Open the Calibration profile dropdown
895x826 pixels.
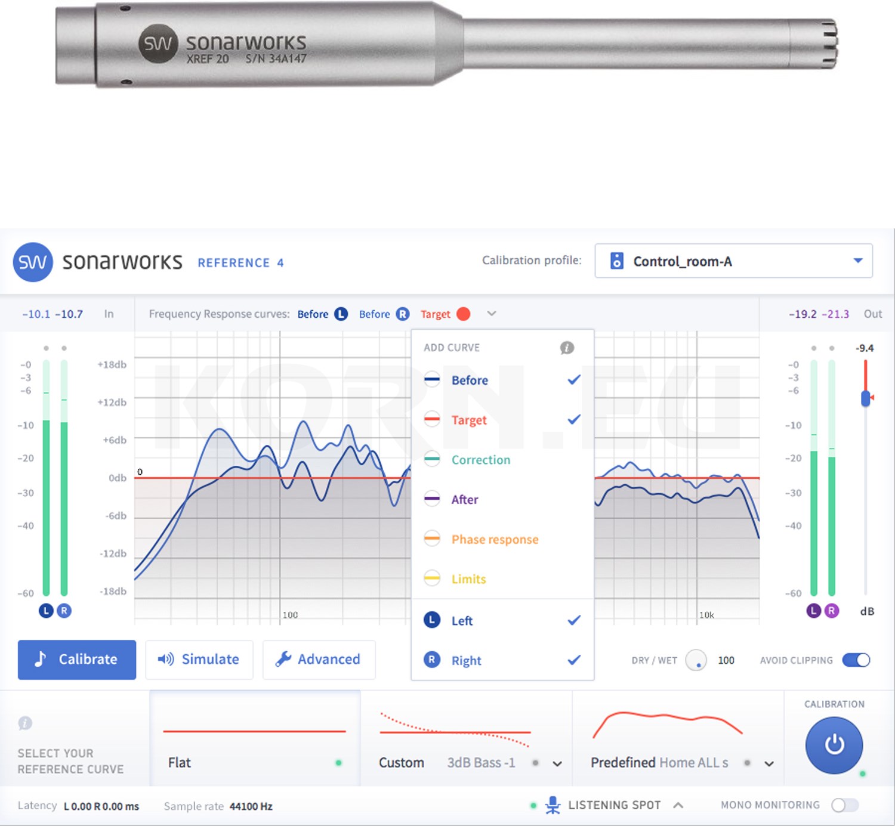pos(734,261)
